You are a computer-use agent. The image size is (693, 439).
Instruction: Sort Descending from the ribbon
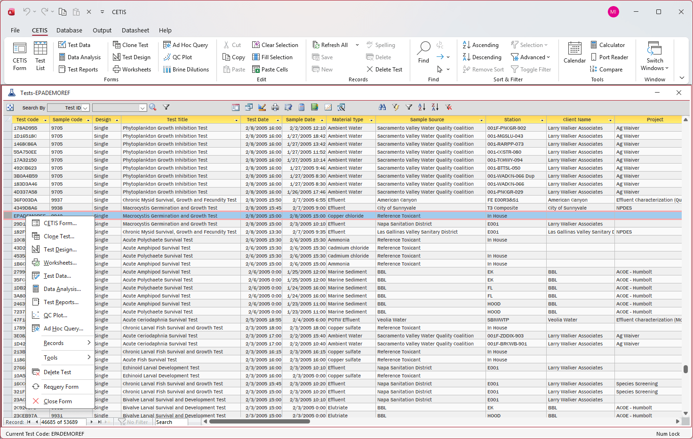[482, 57]
